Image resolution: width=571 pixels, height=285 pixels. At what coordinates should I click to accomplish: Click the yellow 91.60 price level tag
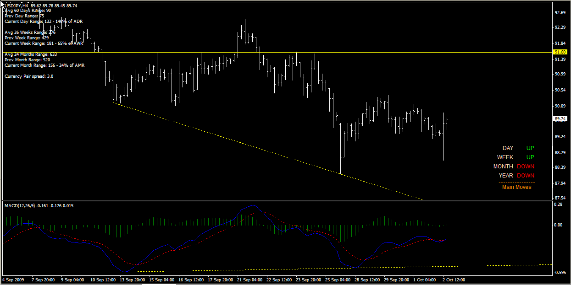560,52
